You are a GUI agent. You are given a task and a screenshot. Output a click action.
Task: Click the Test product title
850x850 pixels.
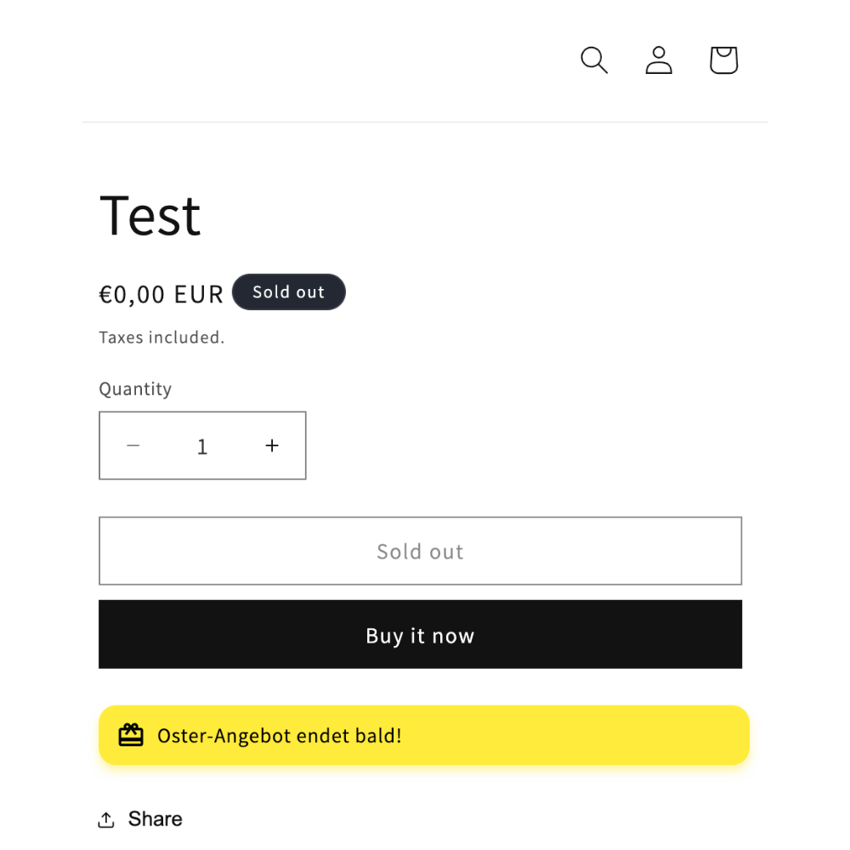point(150,216)
